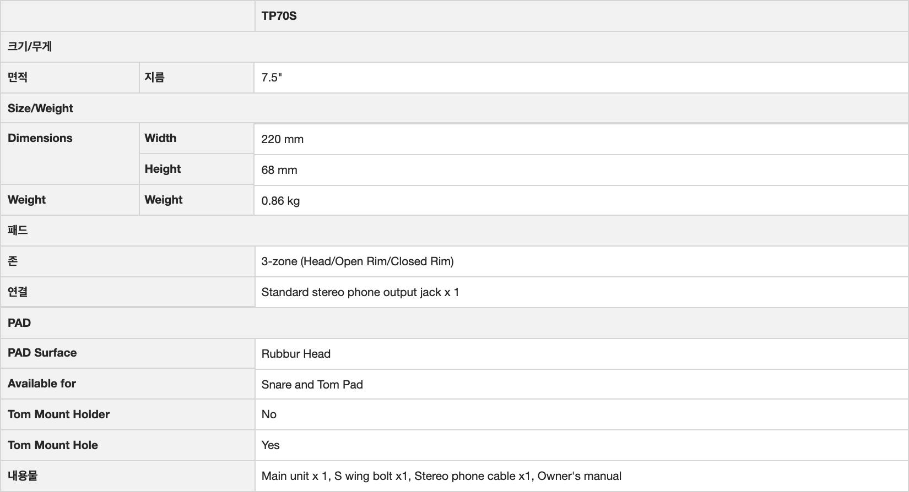Viewport: 909px width, 492px height.
Task: Click the 0.86 kg weight value
Action: (x=280, y=201)
